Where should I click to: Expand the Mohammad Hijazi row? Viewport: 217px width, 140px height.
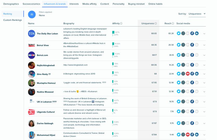click(x=204, y=135)
